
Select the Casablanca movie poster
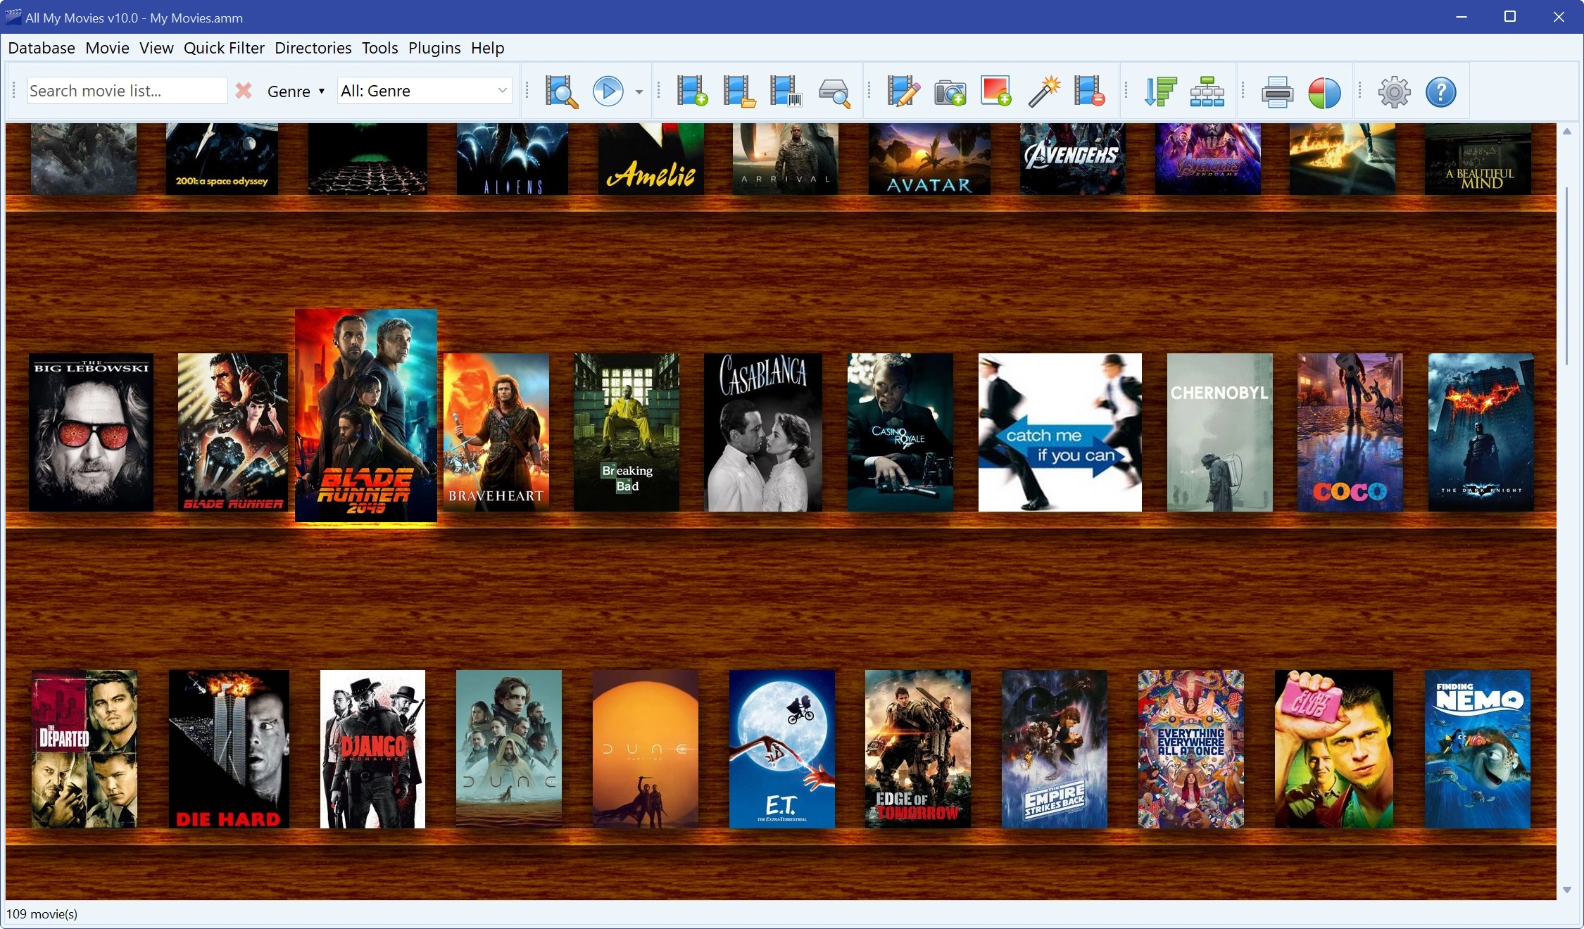pyautogui.click(x=763, y=432)
